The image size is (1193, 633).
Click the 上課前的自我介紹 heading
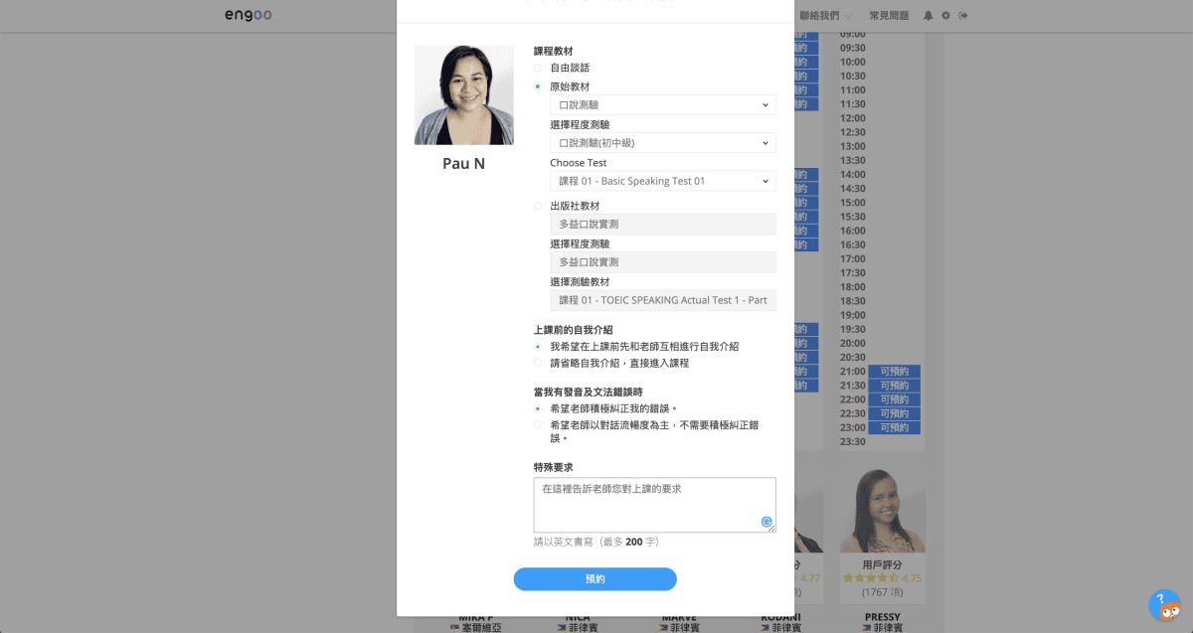coord(573,330)
